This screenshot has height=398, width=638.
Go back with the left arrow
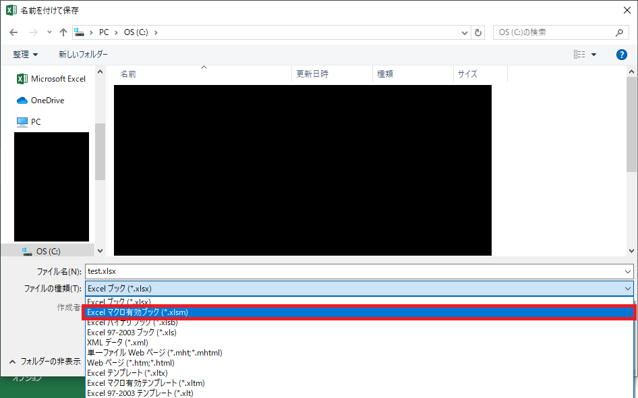(x=14, y=32)
